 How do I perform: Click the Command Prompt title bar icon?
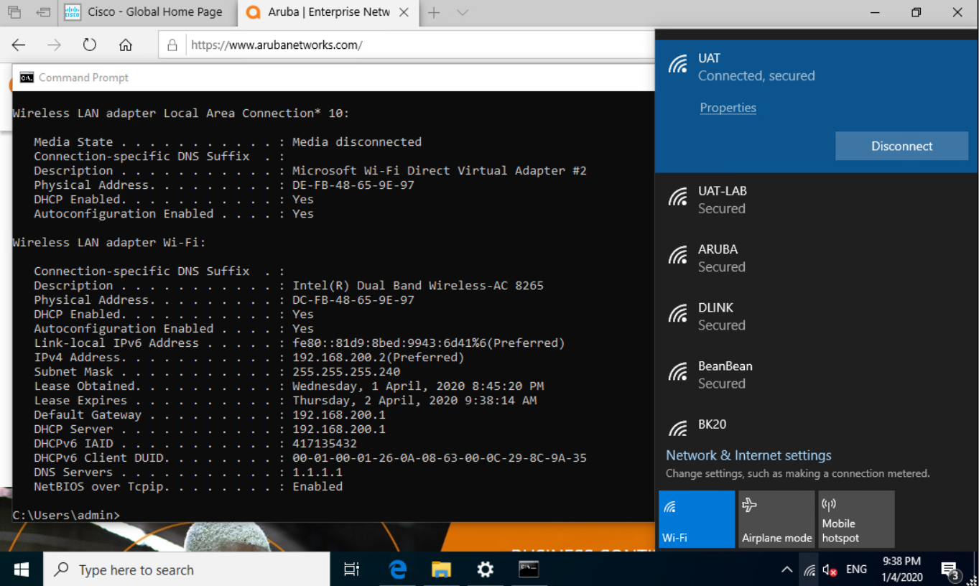click(27, 78)
